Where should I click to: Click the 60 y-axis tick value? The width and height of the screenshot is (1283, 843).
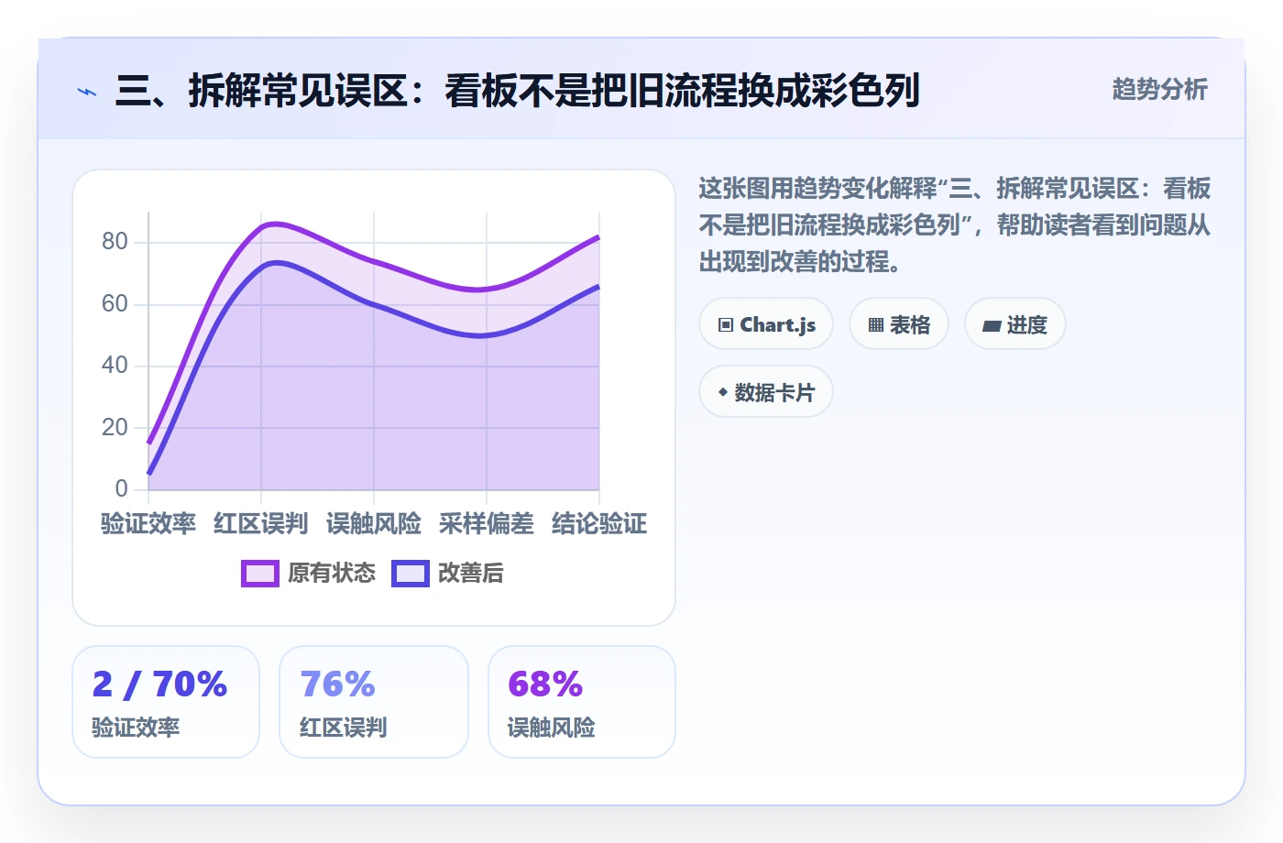[x=115, y=304]
